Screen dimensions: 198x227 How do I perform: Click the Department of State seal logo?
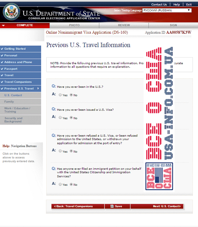click(11, 11)
